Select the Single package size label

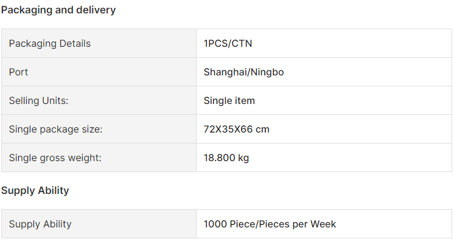coord(55,130)
